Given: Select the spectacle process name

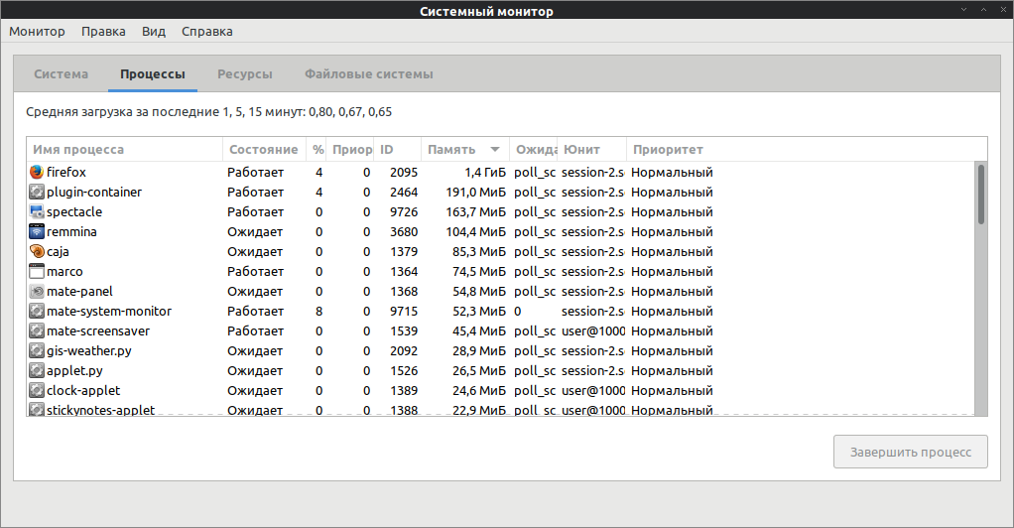Looking at the screenshot, I should click(74, 211).
